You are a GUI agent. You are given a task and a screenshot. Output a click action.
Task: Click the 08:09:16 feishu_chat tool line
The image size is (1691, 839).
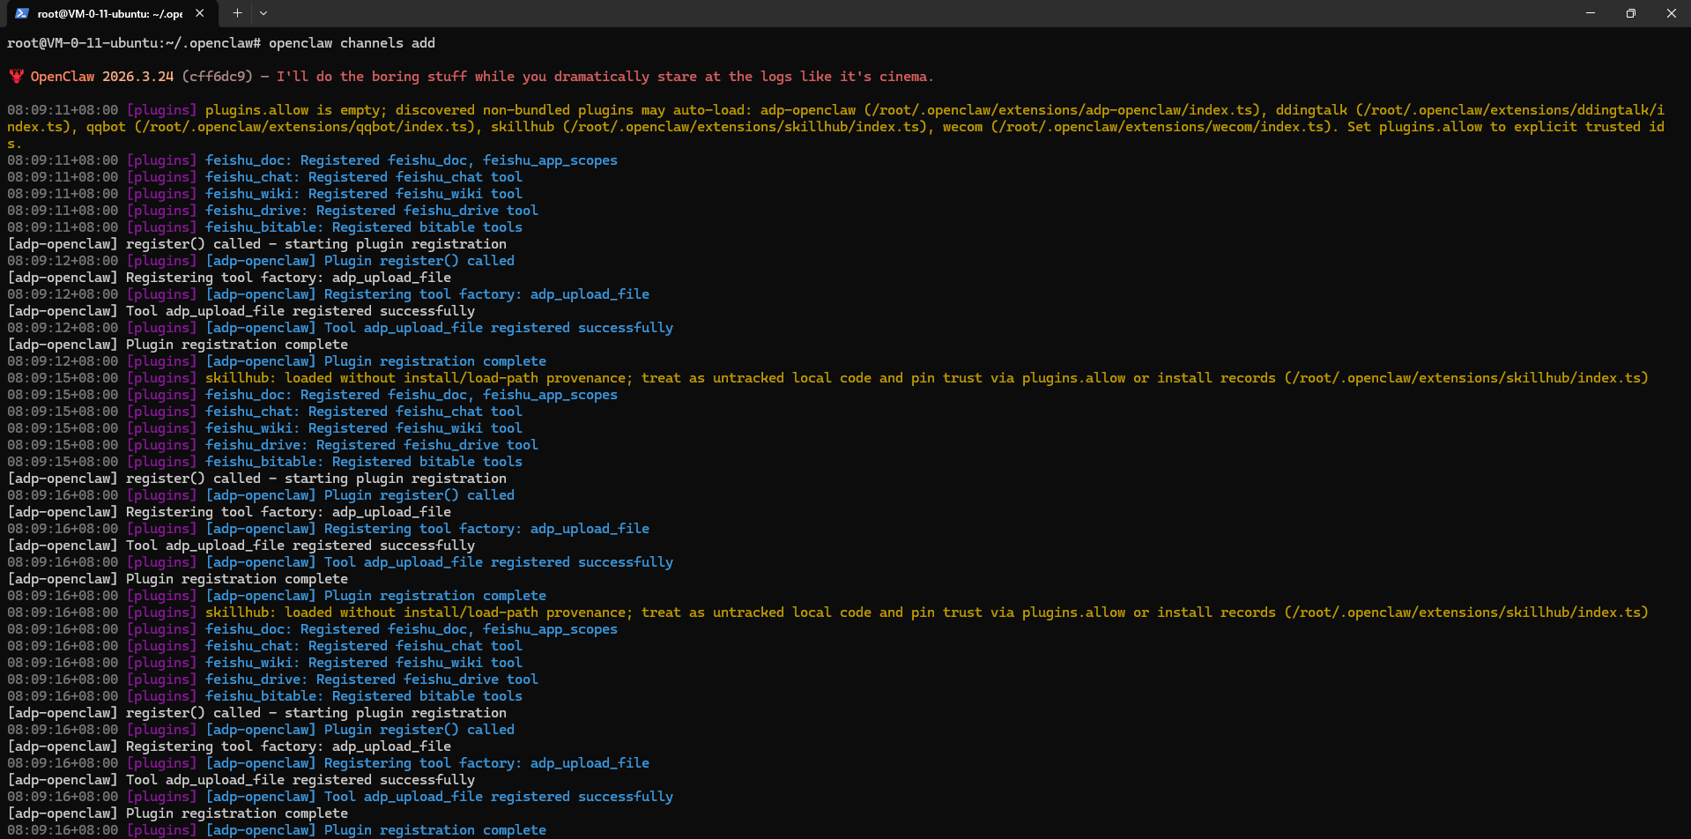[264, 646]
